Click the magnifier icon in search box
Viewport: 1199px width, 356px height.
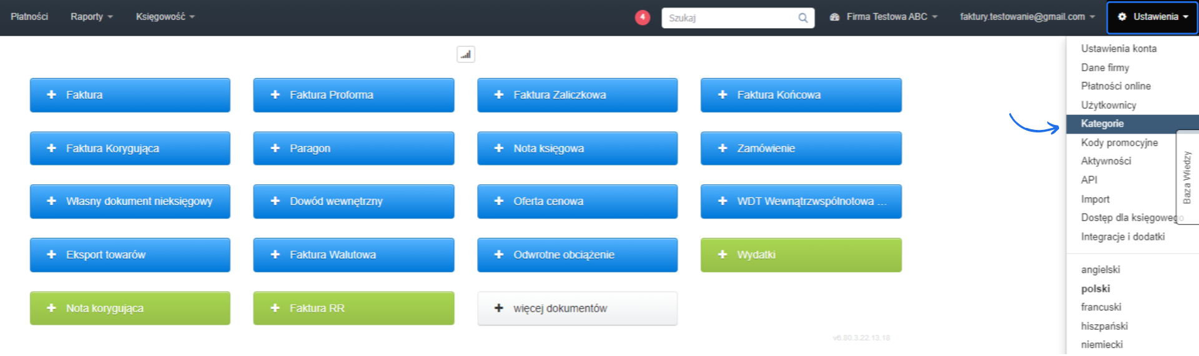(x=802, y=18)
